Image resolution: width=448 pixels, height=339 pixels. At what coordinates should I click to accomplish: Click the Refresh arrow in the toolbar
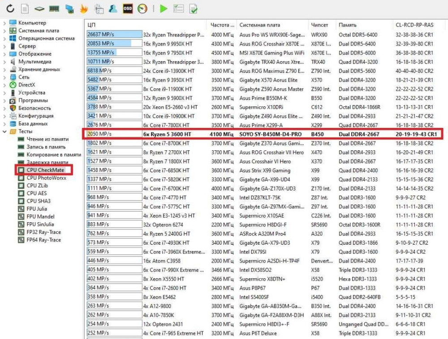pyautogui.click(x=10, y=8)
